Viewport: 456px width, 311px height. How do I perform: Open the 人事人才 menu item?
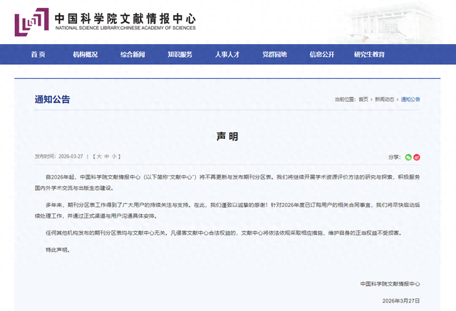[x=227, y=54]
